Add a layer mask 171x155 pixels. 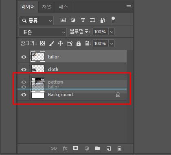tap(75, 148)
